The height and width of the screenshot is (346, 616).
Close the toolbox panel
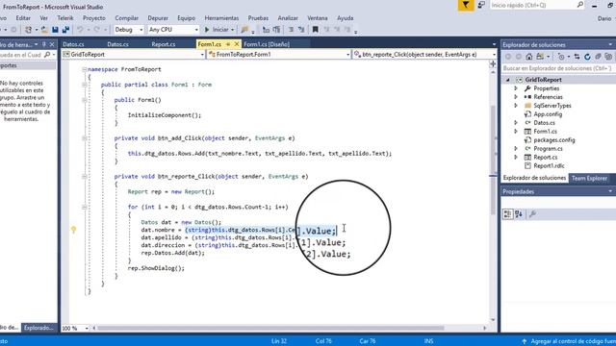tap(52, 44)
